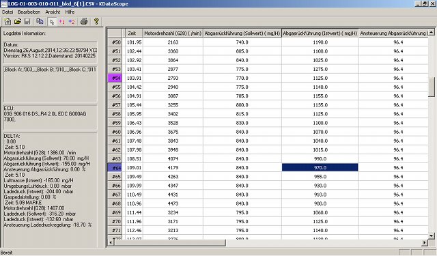437x256 pixels.
Task: Click the horizontal scroll right arrow
Action: tap(424, 242)
